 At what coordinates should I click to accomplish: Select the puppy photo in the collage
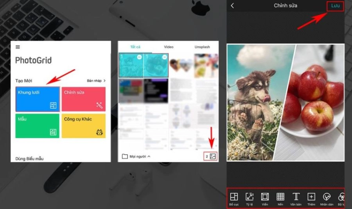coord(256,103)
